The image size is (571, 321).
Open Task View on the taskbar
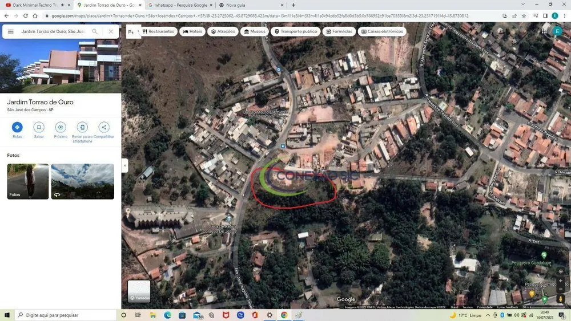click(x=138, y=315)
